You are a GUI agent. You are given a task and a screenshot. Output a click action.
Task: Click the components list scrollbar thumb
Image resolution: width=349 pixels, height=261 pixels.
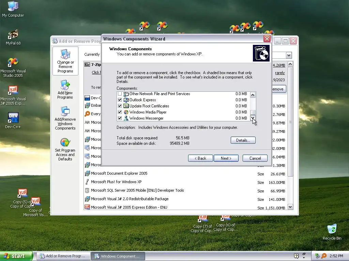pyautogui.click(x=253, y=112)
